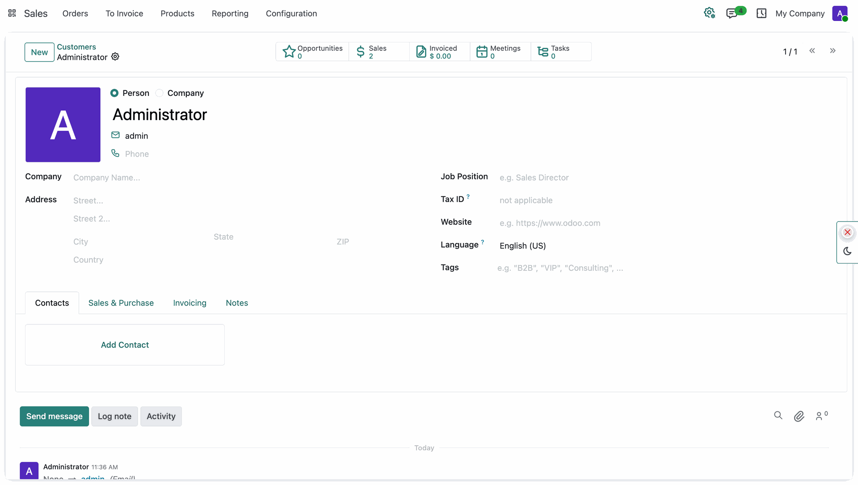Open the activities clock icon
The height and width of the screenshot is (485, 858).
pyautogui.click(x=761, y=13)
